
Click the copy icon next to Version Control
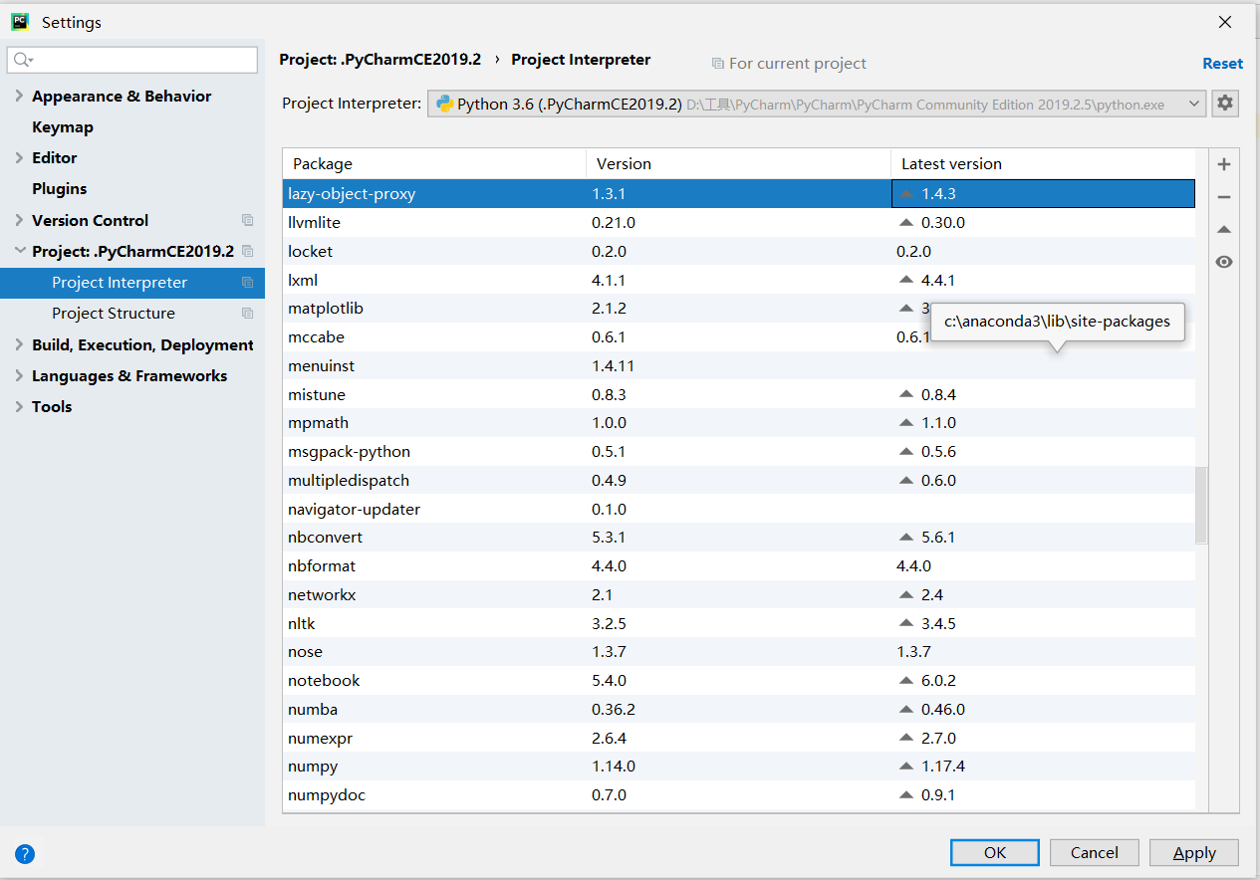[247, 220]
